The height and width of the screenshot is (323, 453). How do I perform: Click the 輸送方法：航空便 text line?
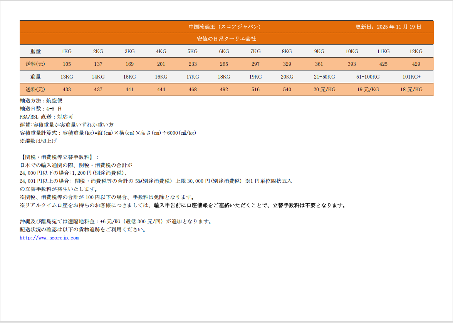[41, 100]
